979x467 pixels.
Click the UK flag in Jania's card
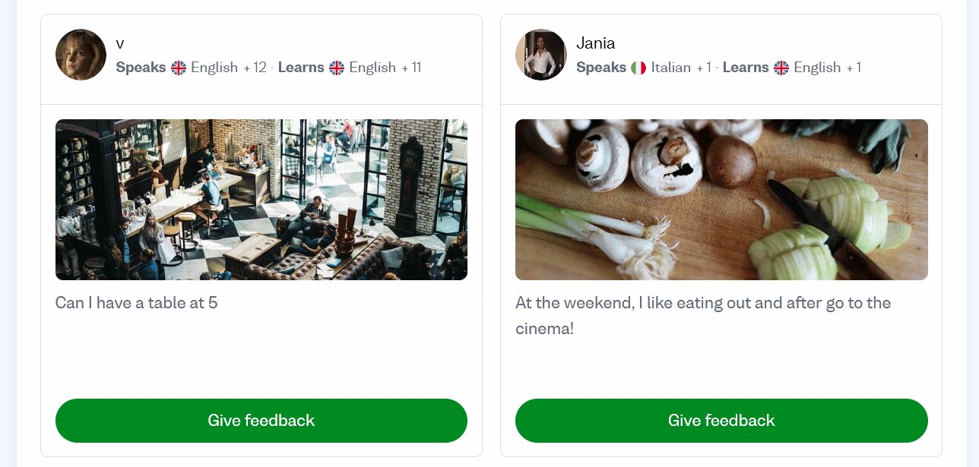tap(781, 68)
